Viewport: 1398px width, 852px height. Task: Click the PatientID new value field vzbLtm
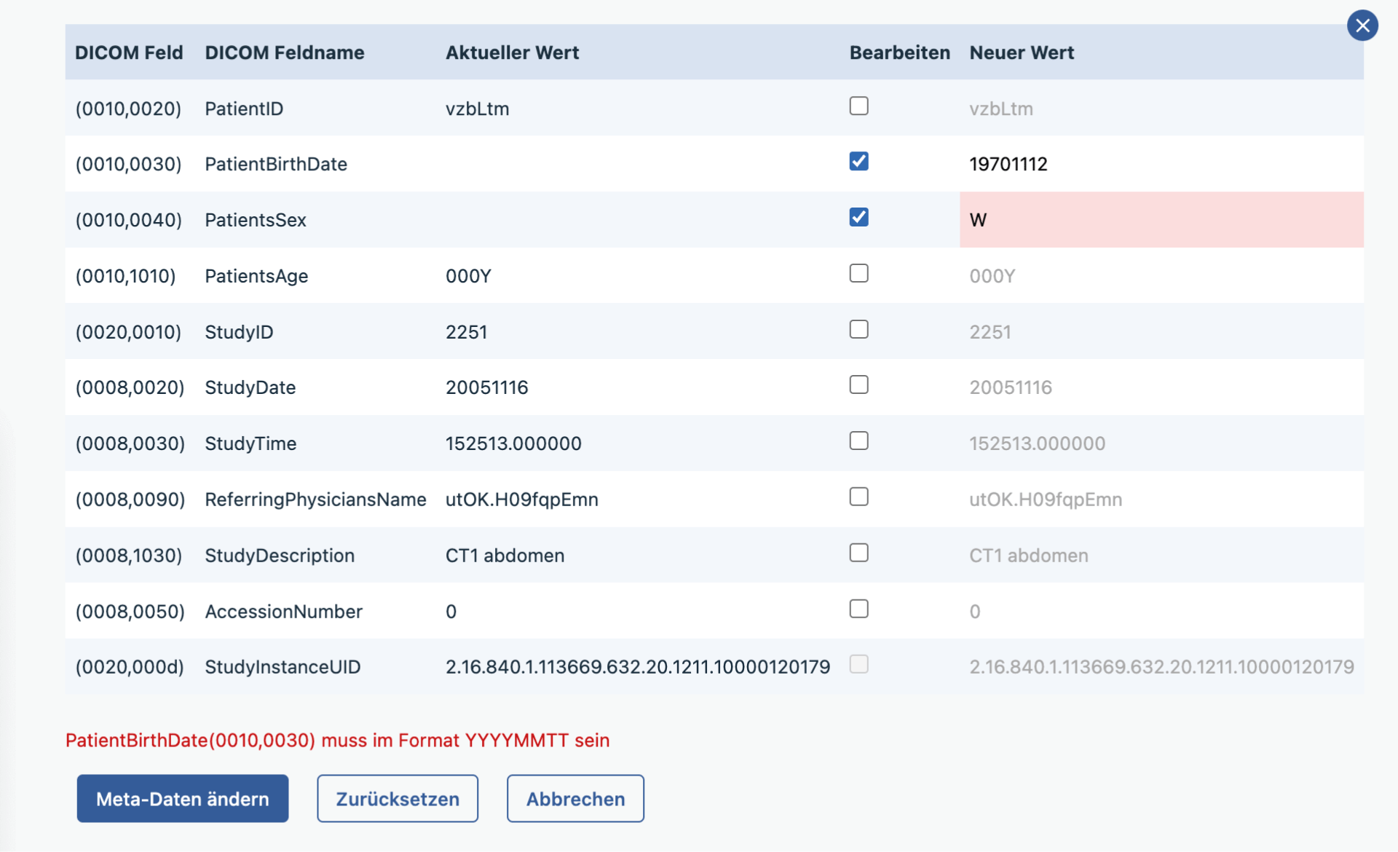click(1162, 109)
